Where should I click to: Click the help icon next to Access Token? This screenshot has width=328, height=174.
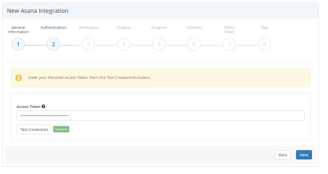coord(43,106)
